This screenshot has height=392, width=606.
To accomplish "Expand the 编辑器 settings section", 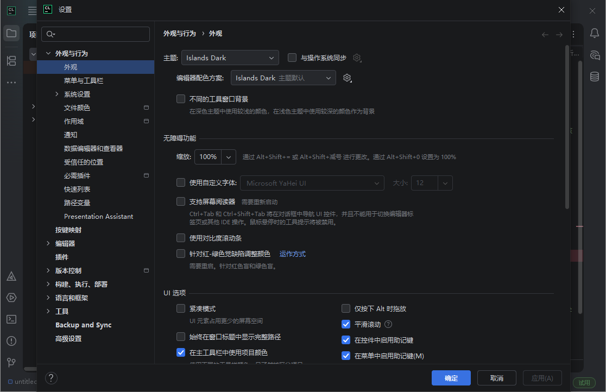I will 48,243.
